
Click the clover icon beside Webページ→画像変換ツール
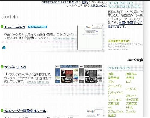[2, 110]
